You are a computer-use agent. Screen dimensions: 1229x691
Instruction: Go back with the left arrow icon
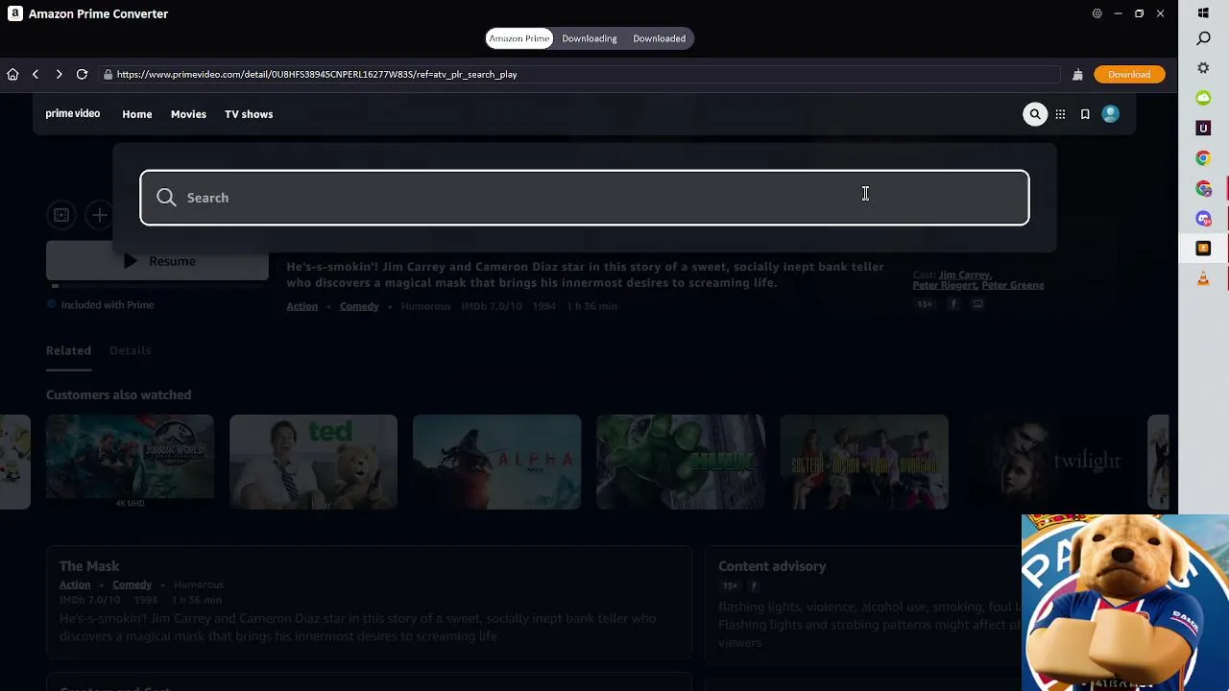36,74
